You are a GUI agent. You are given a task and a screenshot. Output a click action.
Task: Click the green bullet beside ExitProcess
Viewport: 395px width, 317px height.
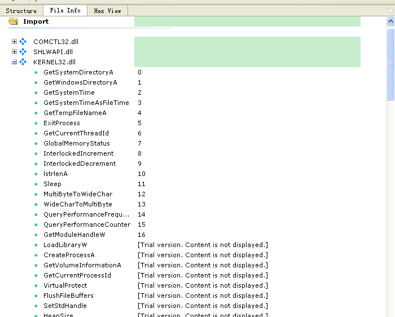[36, 123]
